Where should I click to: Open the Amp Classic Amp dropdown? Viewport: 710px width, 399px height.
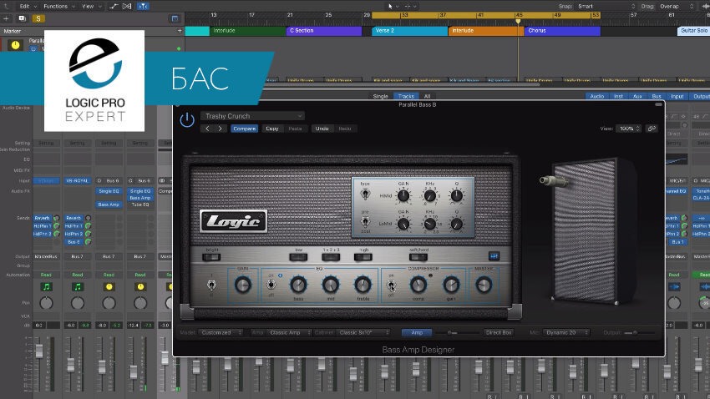(289, 332)
